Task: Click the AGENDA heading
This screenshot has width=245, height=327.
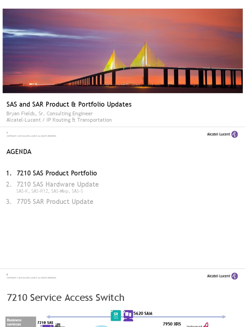Action: click(19, 152)
